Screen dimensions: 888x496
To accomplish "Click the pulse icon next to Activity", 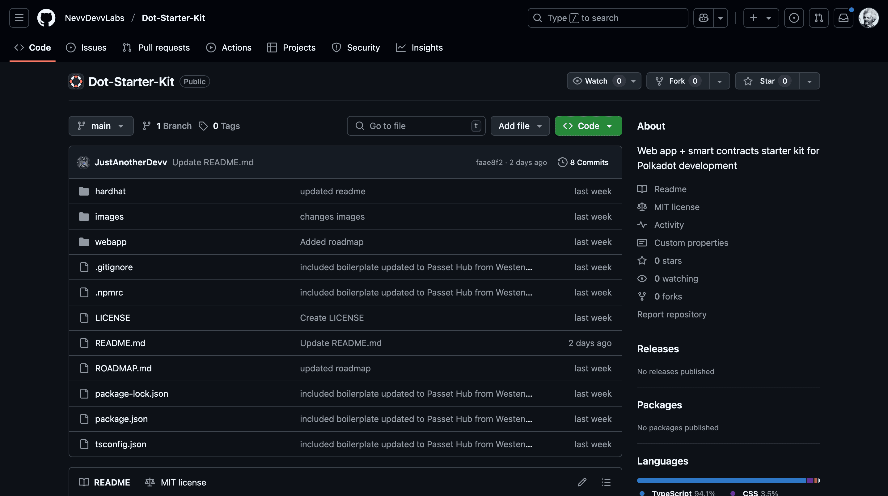I will 642,225.
